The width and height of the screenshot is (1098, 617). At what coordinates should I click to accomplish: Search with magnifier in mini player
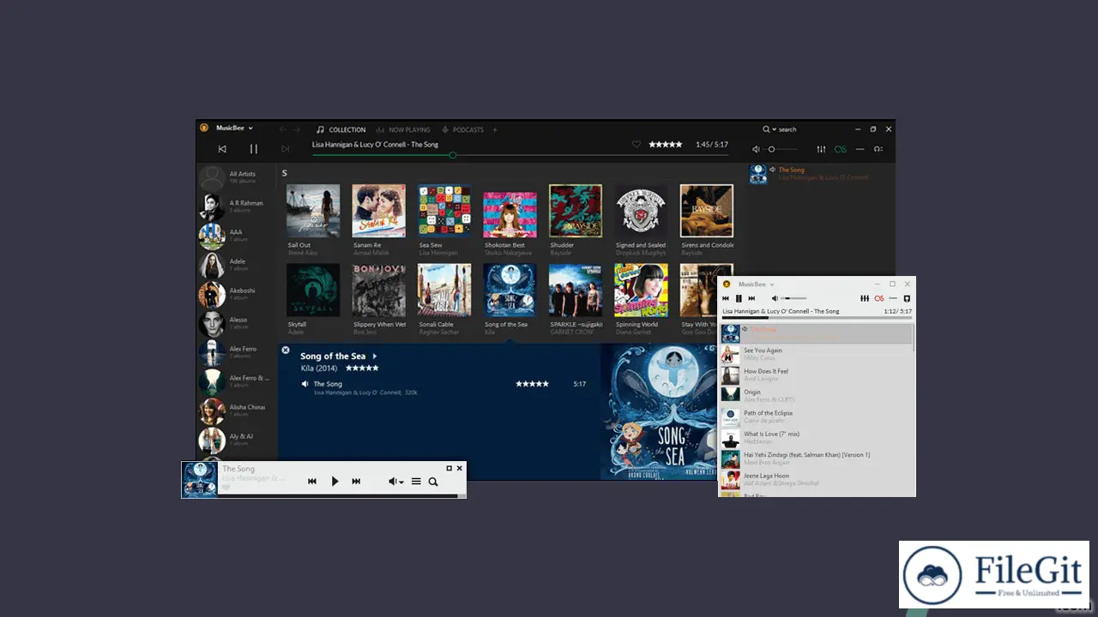tap(433, 482)
